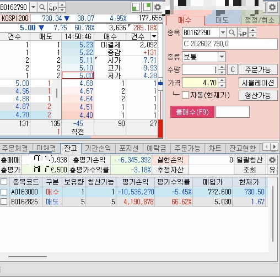280x277 pixels.
Task: Click the 가격 input showing 4.70
Action: click(200, 83)
